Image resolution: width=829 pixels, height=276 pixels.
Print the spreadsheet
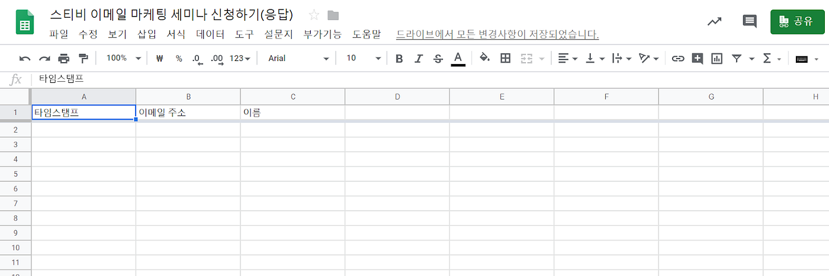coord(64,58)
